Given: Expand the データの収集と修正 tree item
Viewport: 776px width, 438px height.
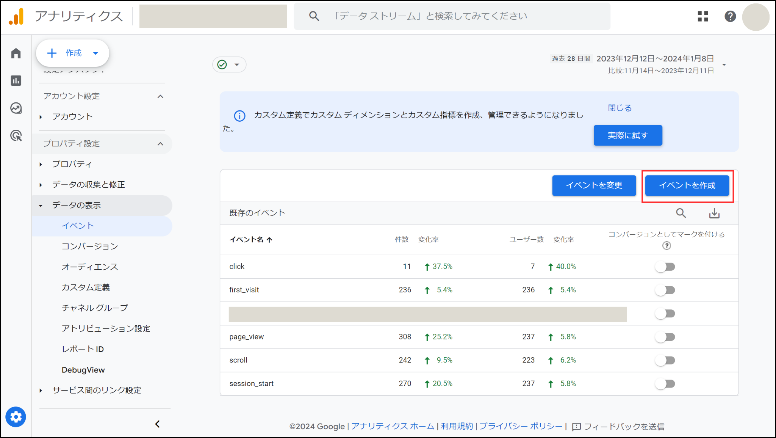Looking at the screenshot, I should [x=41, y=185].
